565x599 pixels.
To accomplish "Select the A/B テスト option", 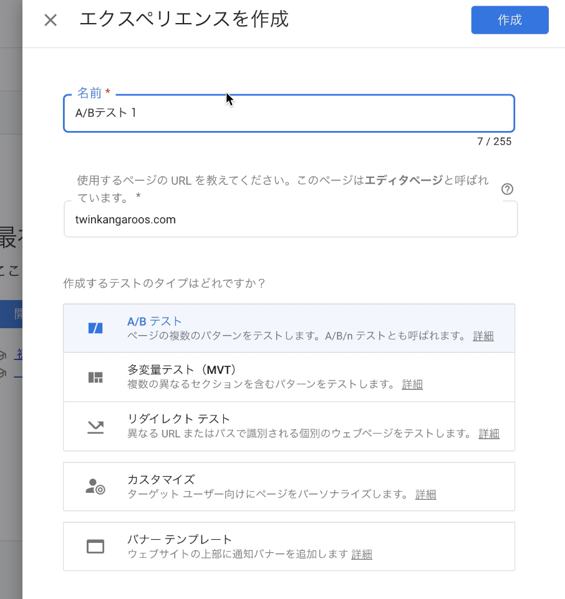I will tap(289, 328).
